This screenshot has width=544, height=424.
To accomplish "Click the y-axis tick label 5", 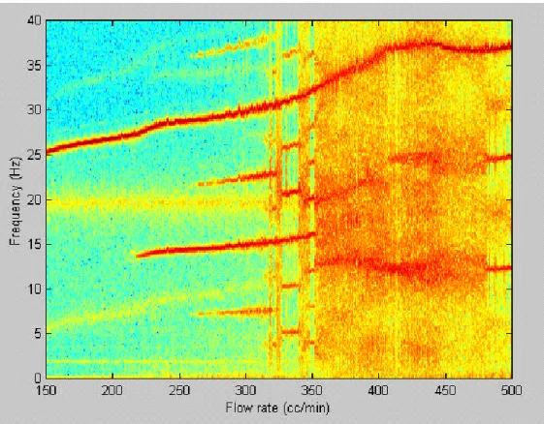I will point(38,334).
